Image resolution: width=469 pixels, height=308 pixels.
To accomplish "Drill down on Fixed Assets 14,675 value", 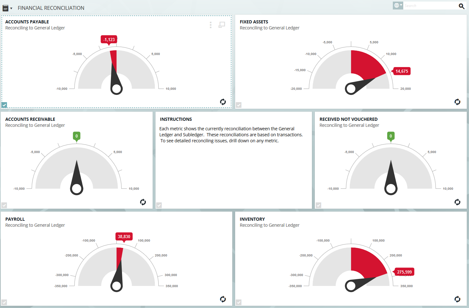I will tap(402, 71).
